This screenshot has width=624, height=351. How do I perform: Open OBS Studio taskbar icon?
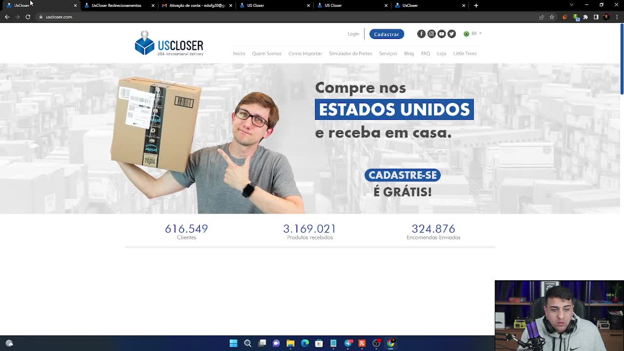point(376,343)
